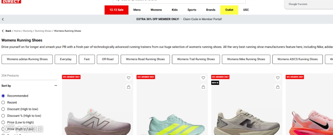Collapse the Sort by section
Viewport: 333px width, 135px height.
[55, 86]
